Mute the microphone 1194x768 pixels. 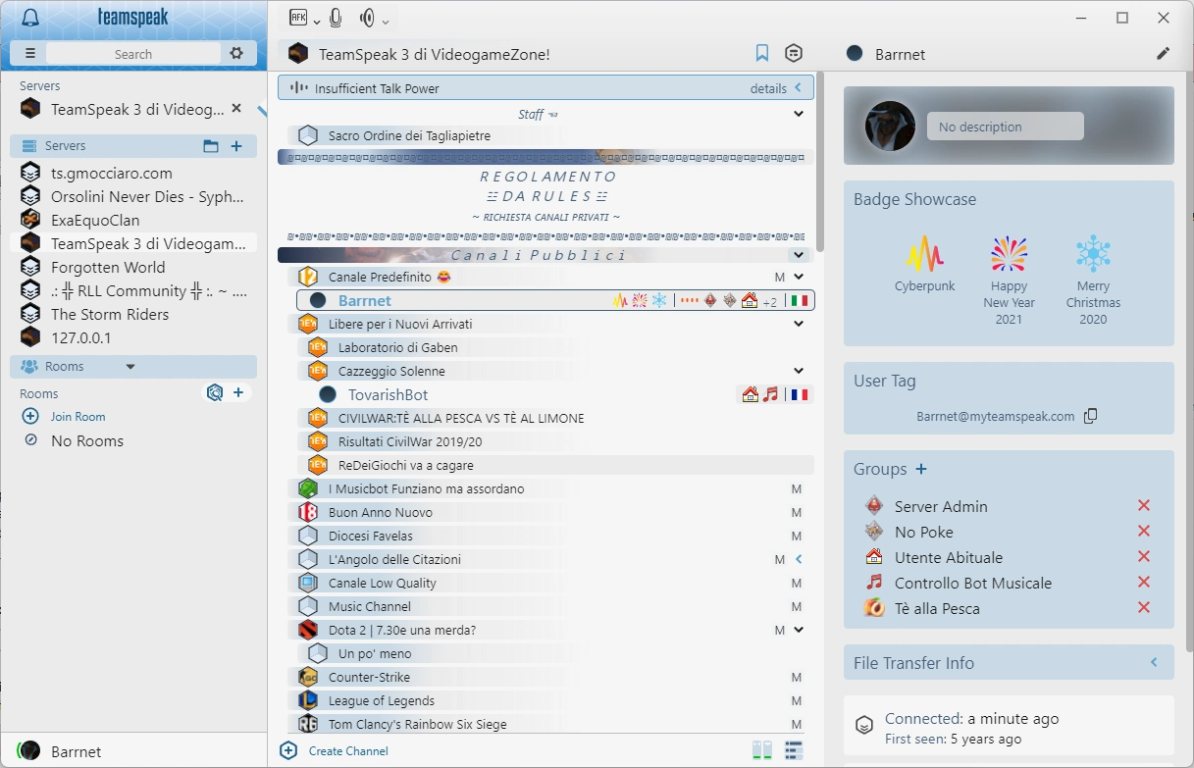coord(336,18)
